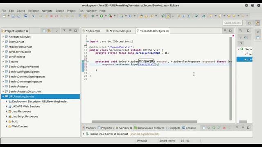Click the editor vertical scrollbar

click(x=231, y=78)
